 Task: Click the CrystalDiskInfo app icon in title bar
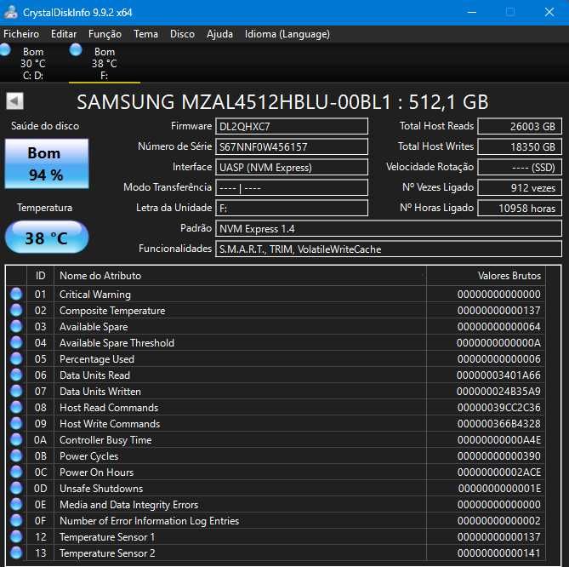tap(10, 12)
